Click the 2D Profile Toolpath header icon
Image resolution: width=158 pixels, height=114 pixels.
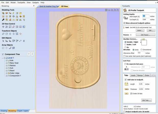tap(125, 10)
